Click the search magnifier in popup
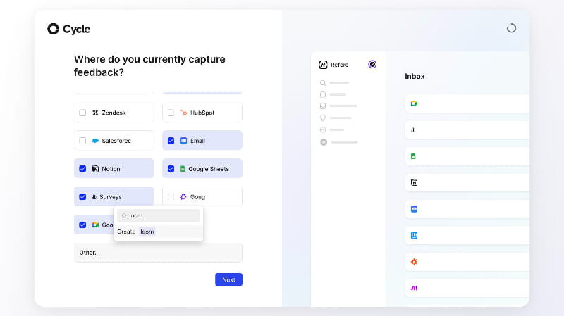 [x=124, y=215]
